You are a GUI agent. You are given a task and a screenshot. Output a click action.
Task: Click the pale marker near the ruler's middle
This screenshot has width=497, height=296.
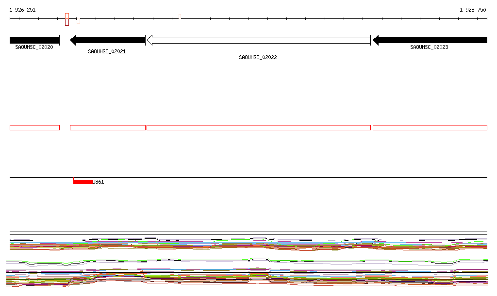tap(180, 16)
